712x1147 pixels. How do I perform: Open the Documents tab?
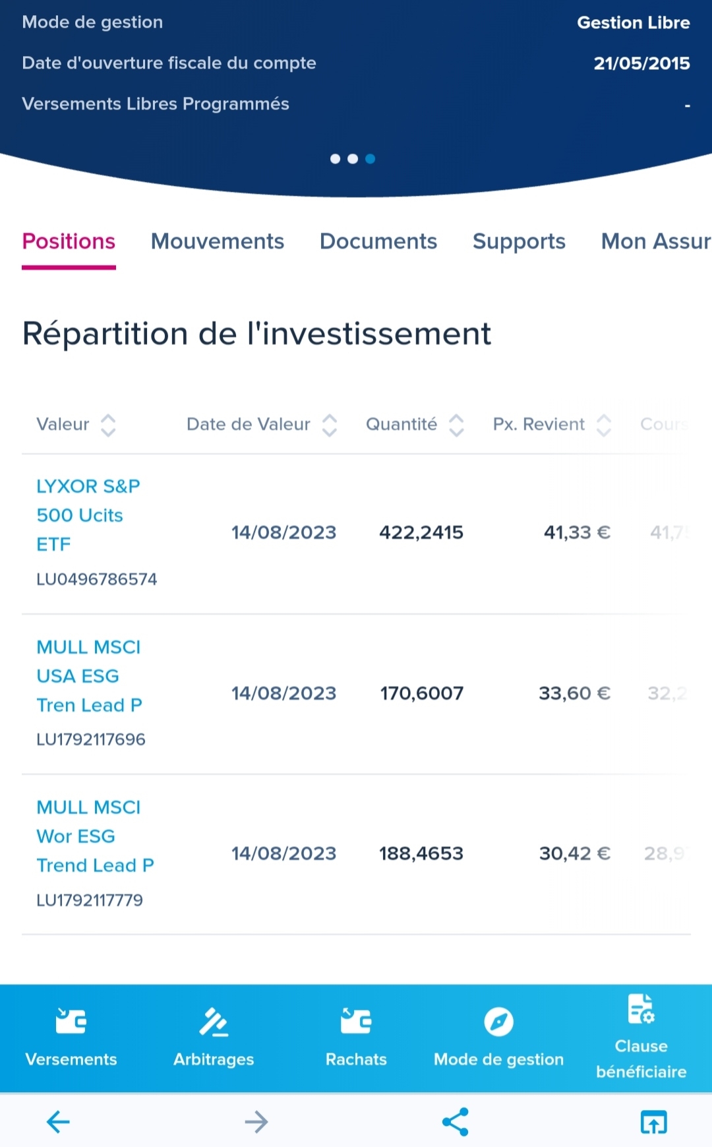coord(378,241)
